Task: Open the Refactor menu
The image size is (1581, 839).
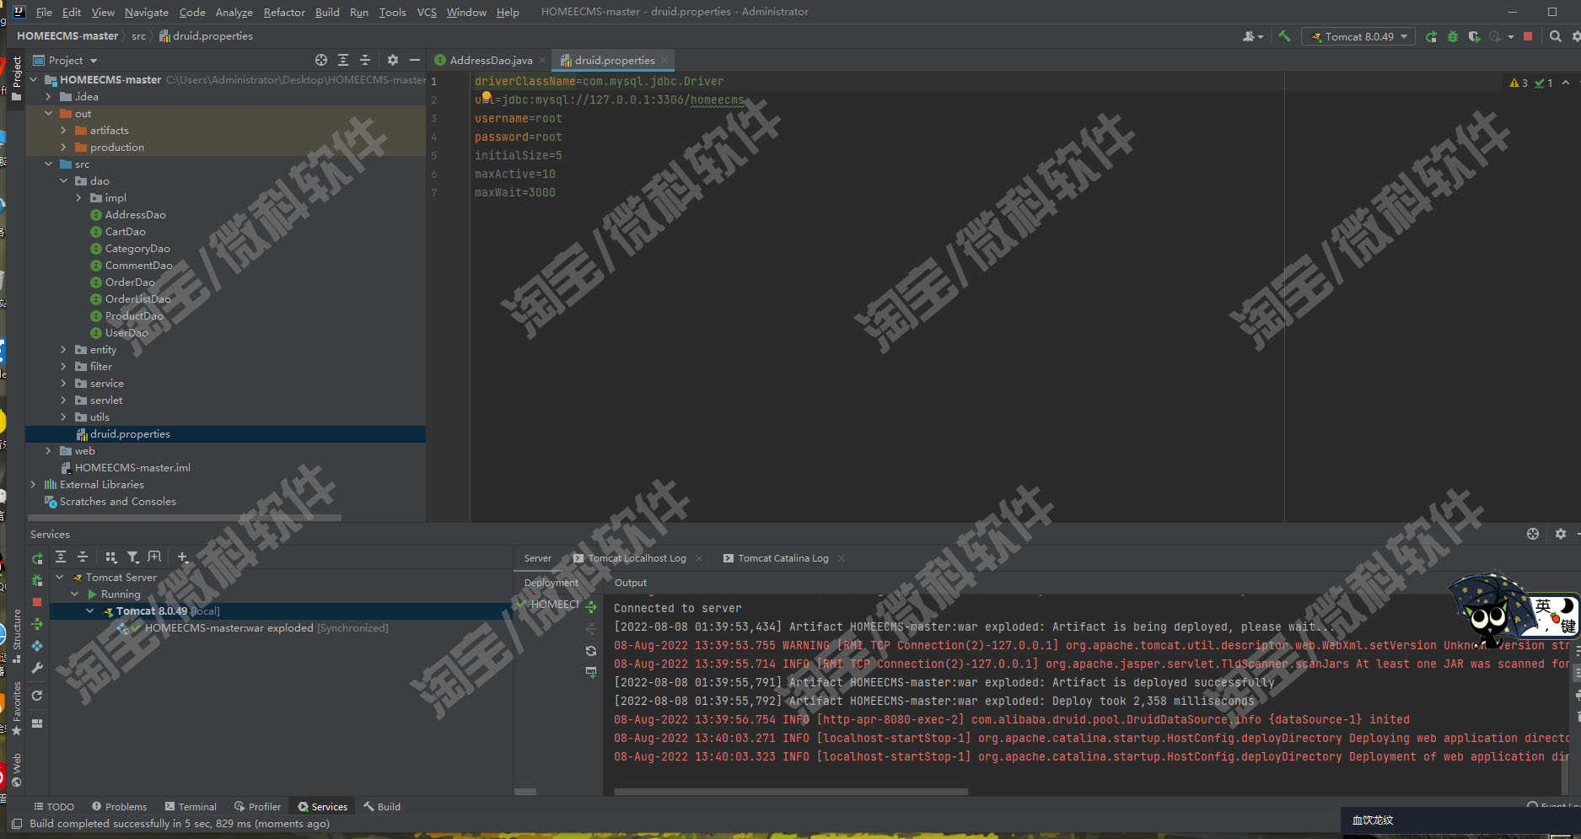Action: (x=284, y=12)
